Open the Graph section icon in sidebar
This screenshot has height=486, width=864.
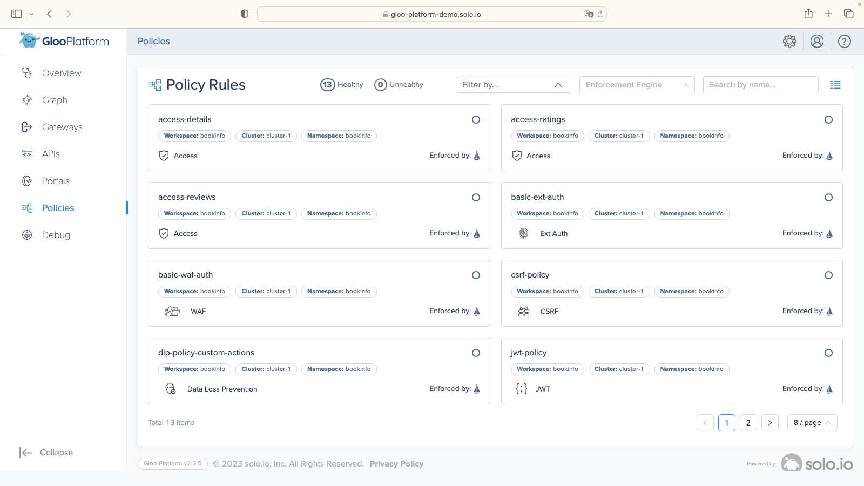click(x=26, y=100)
